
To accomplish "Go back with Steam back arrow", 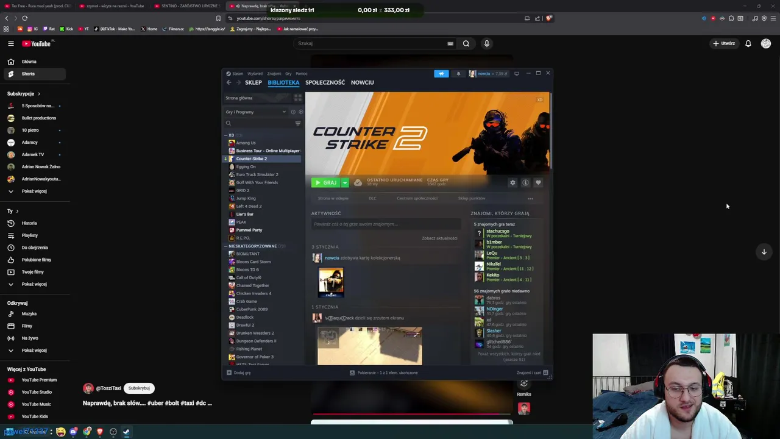I will tap(229, 82).
